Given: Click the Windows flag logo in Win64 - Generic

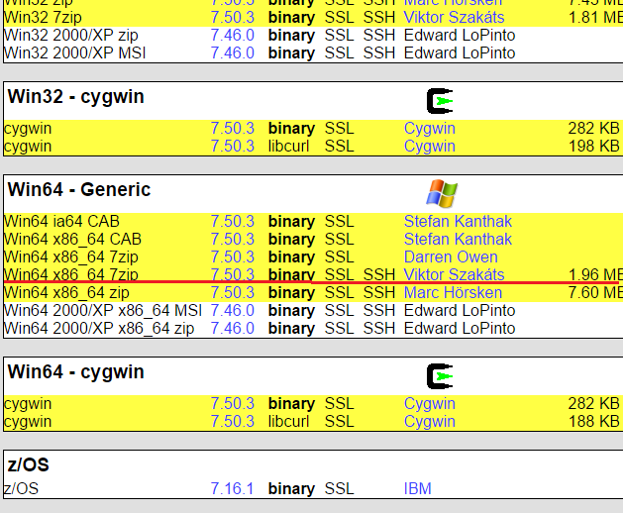Looking at the screenshot, I should (x=442, y=193).
